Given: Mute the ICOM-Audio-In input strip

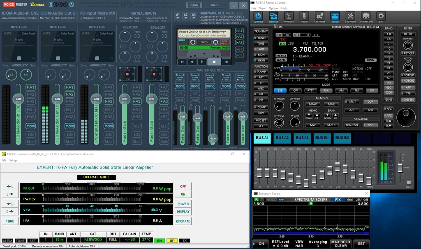Looking at the screenshot, I should coord(30,142).
